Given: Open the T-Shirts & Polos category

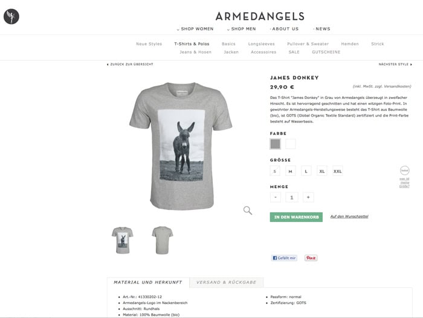Looking at the screenshot, I should point(192,44).
